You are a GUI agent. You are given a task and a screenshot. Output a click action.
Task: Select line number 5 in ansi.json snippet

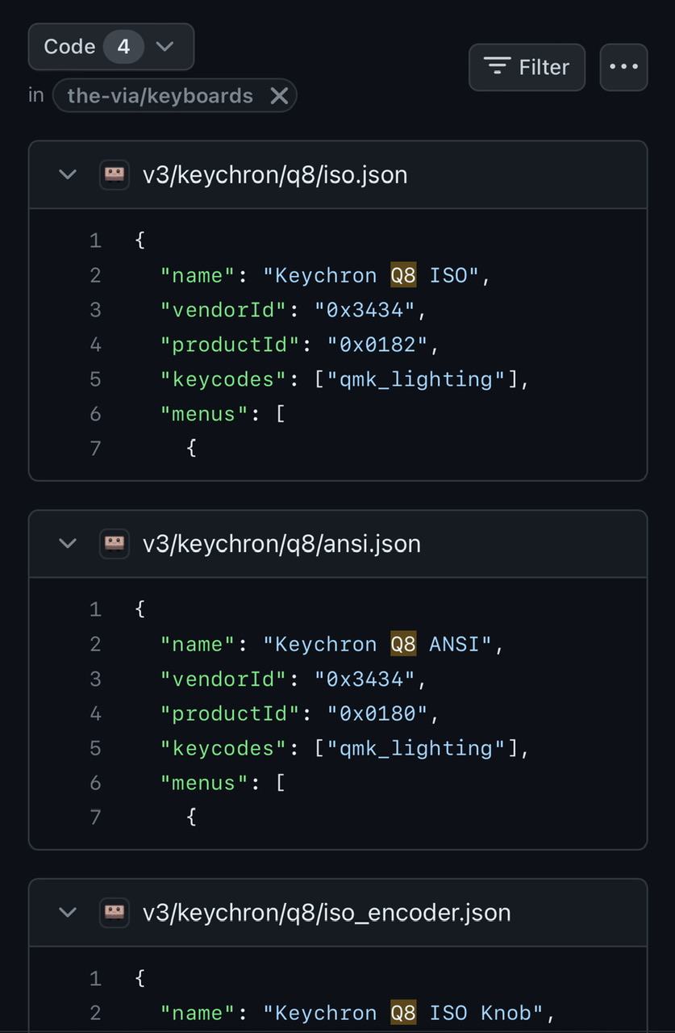pyautogui.click(x=95, y=748)
